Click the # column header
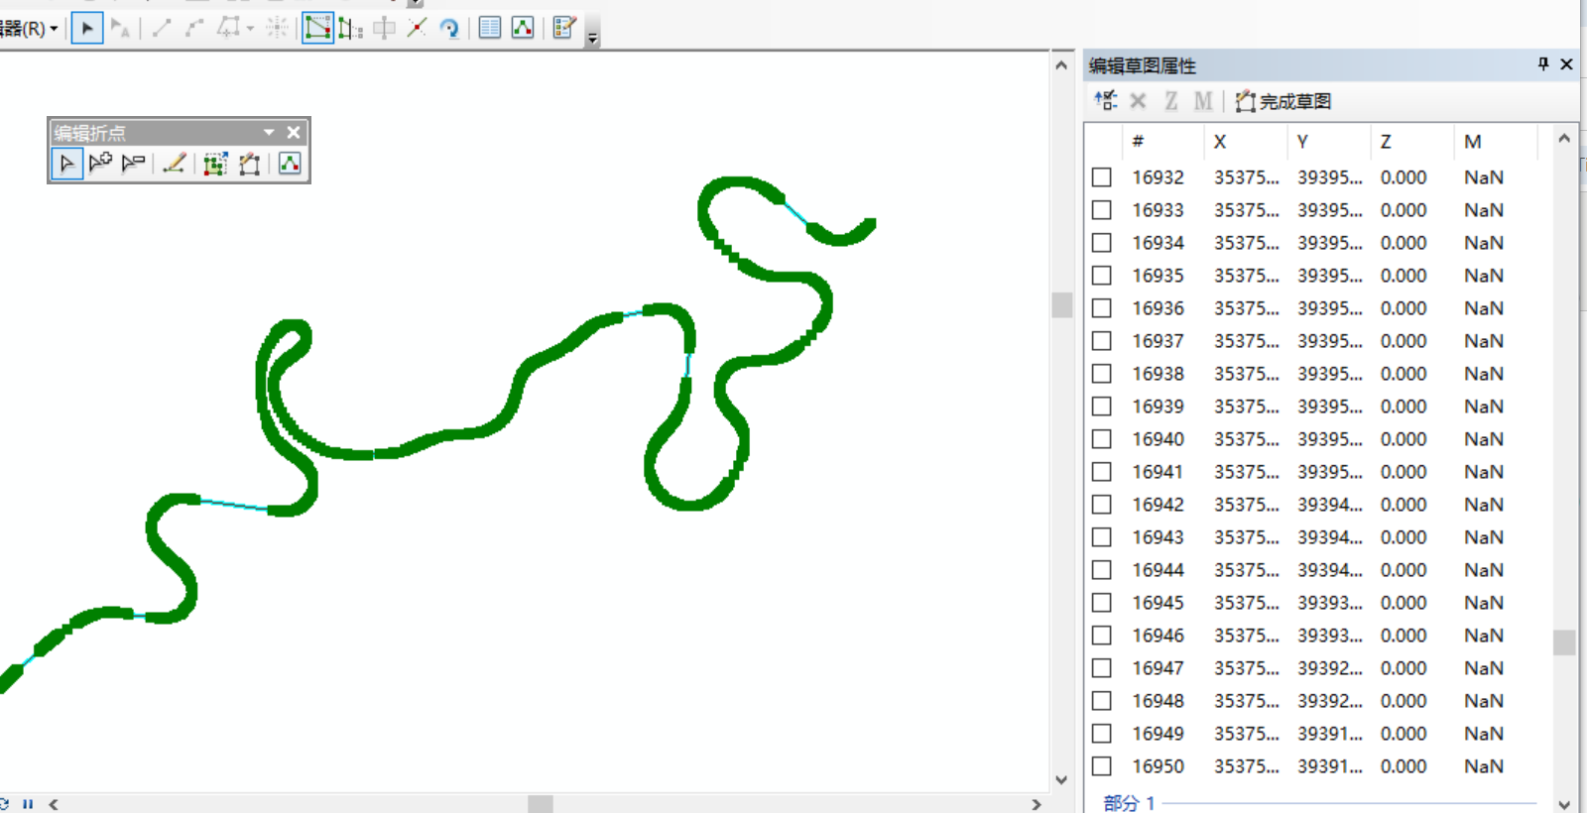Image resolution: width=1587 pixels, height=813 pixels. click(1162, 142)
